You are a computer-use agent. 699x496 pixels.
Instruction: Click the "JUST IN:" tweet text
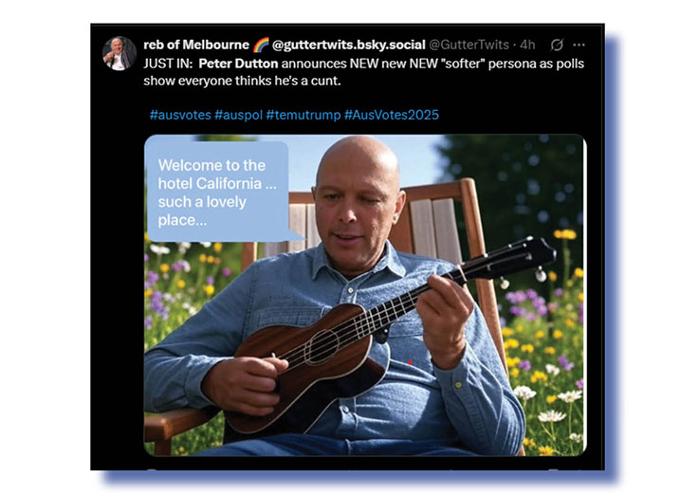[168, 64]
